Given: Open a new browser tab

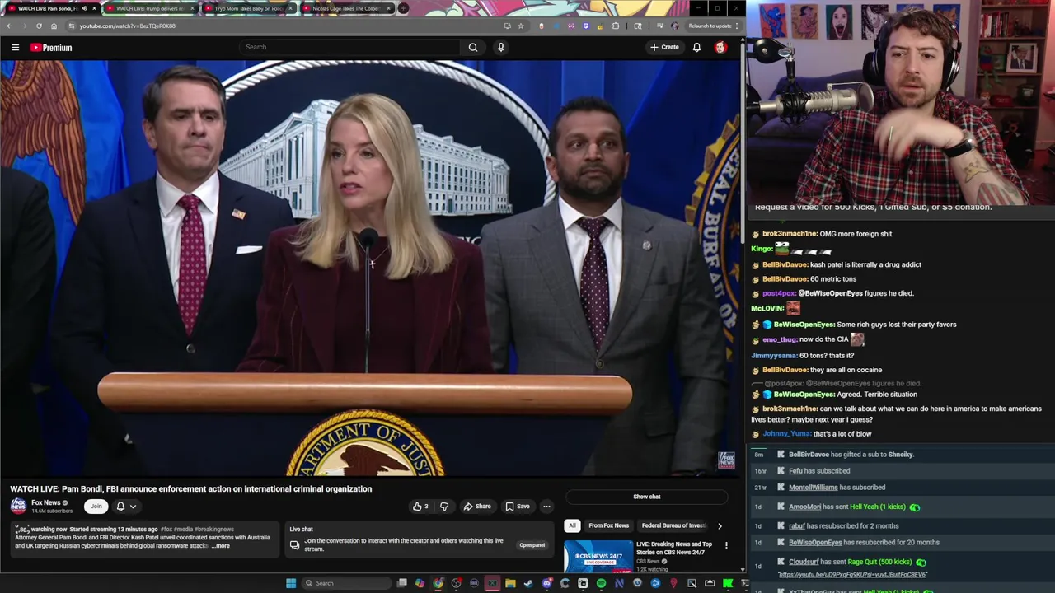Looking at the screenshot, I should (402, 8).
